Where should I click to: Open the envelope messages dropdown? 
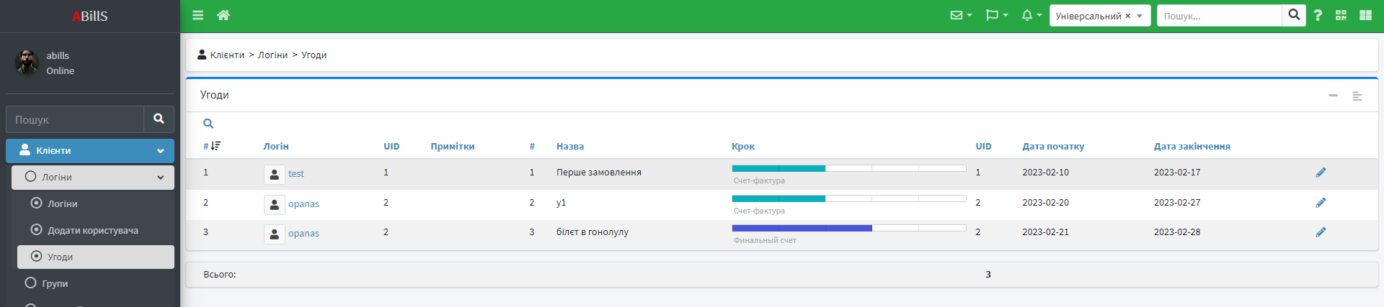click(960, 15)
